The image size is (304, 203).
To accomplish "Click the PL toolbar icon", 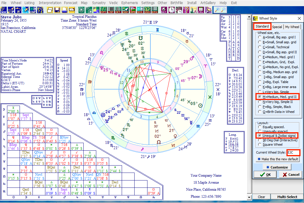I will click(96, 10).
